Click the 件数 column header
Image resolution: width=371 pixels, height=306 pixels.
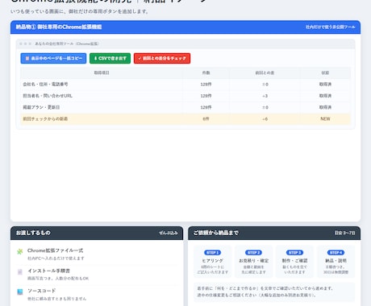point(206,72)
